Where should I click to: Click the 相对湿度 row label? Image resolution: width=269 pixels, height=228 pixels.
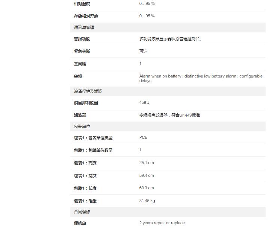[x=82, y=4]
